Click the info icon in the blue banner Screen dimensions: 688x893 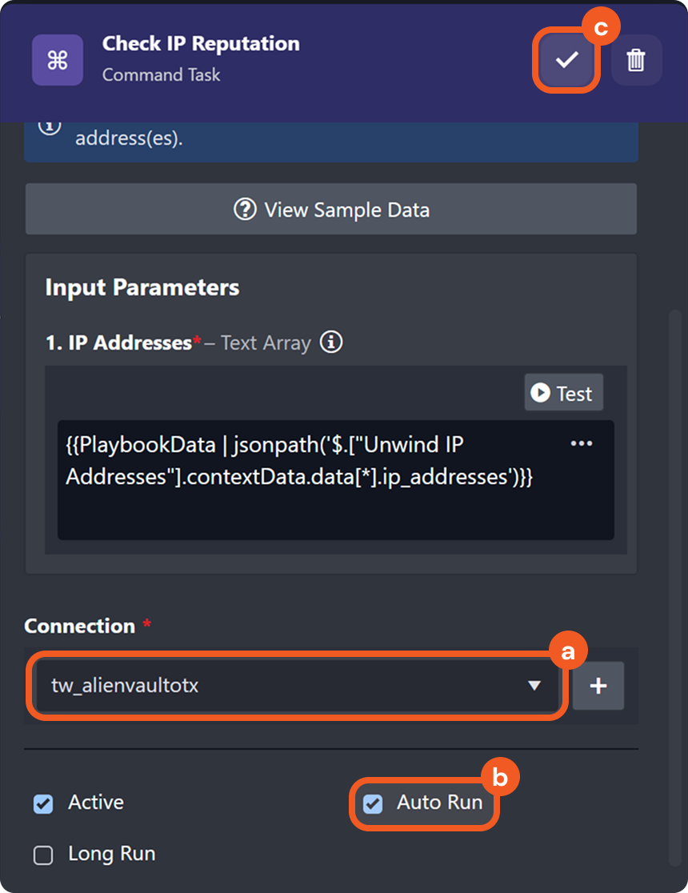click(x=50, y=126)
